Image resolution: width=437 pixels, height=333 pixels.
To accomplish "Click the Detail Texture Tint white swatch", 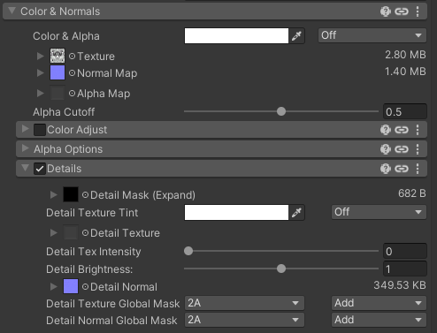I will click(236, 213).
